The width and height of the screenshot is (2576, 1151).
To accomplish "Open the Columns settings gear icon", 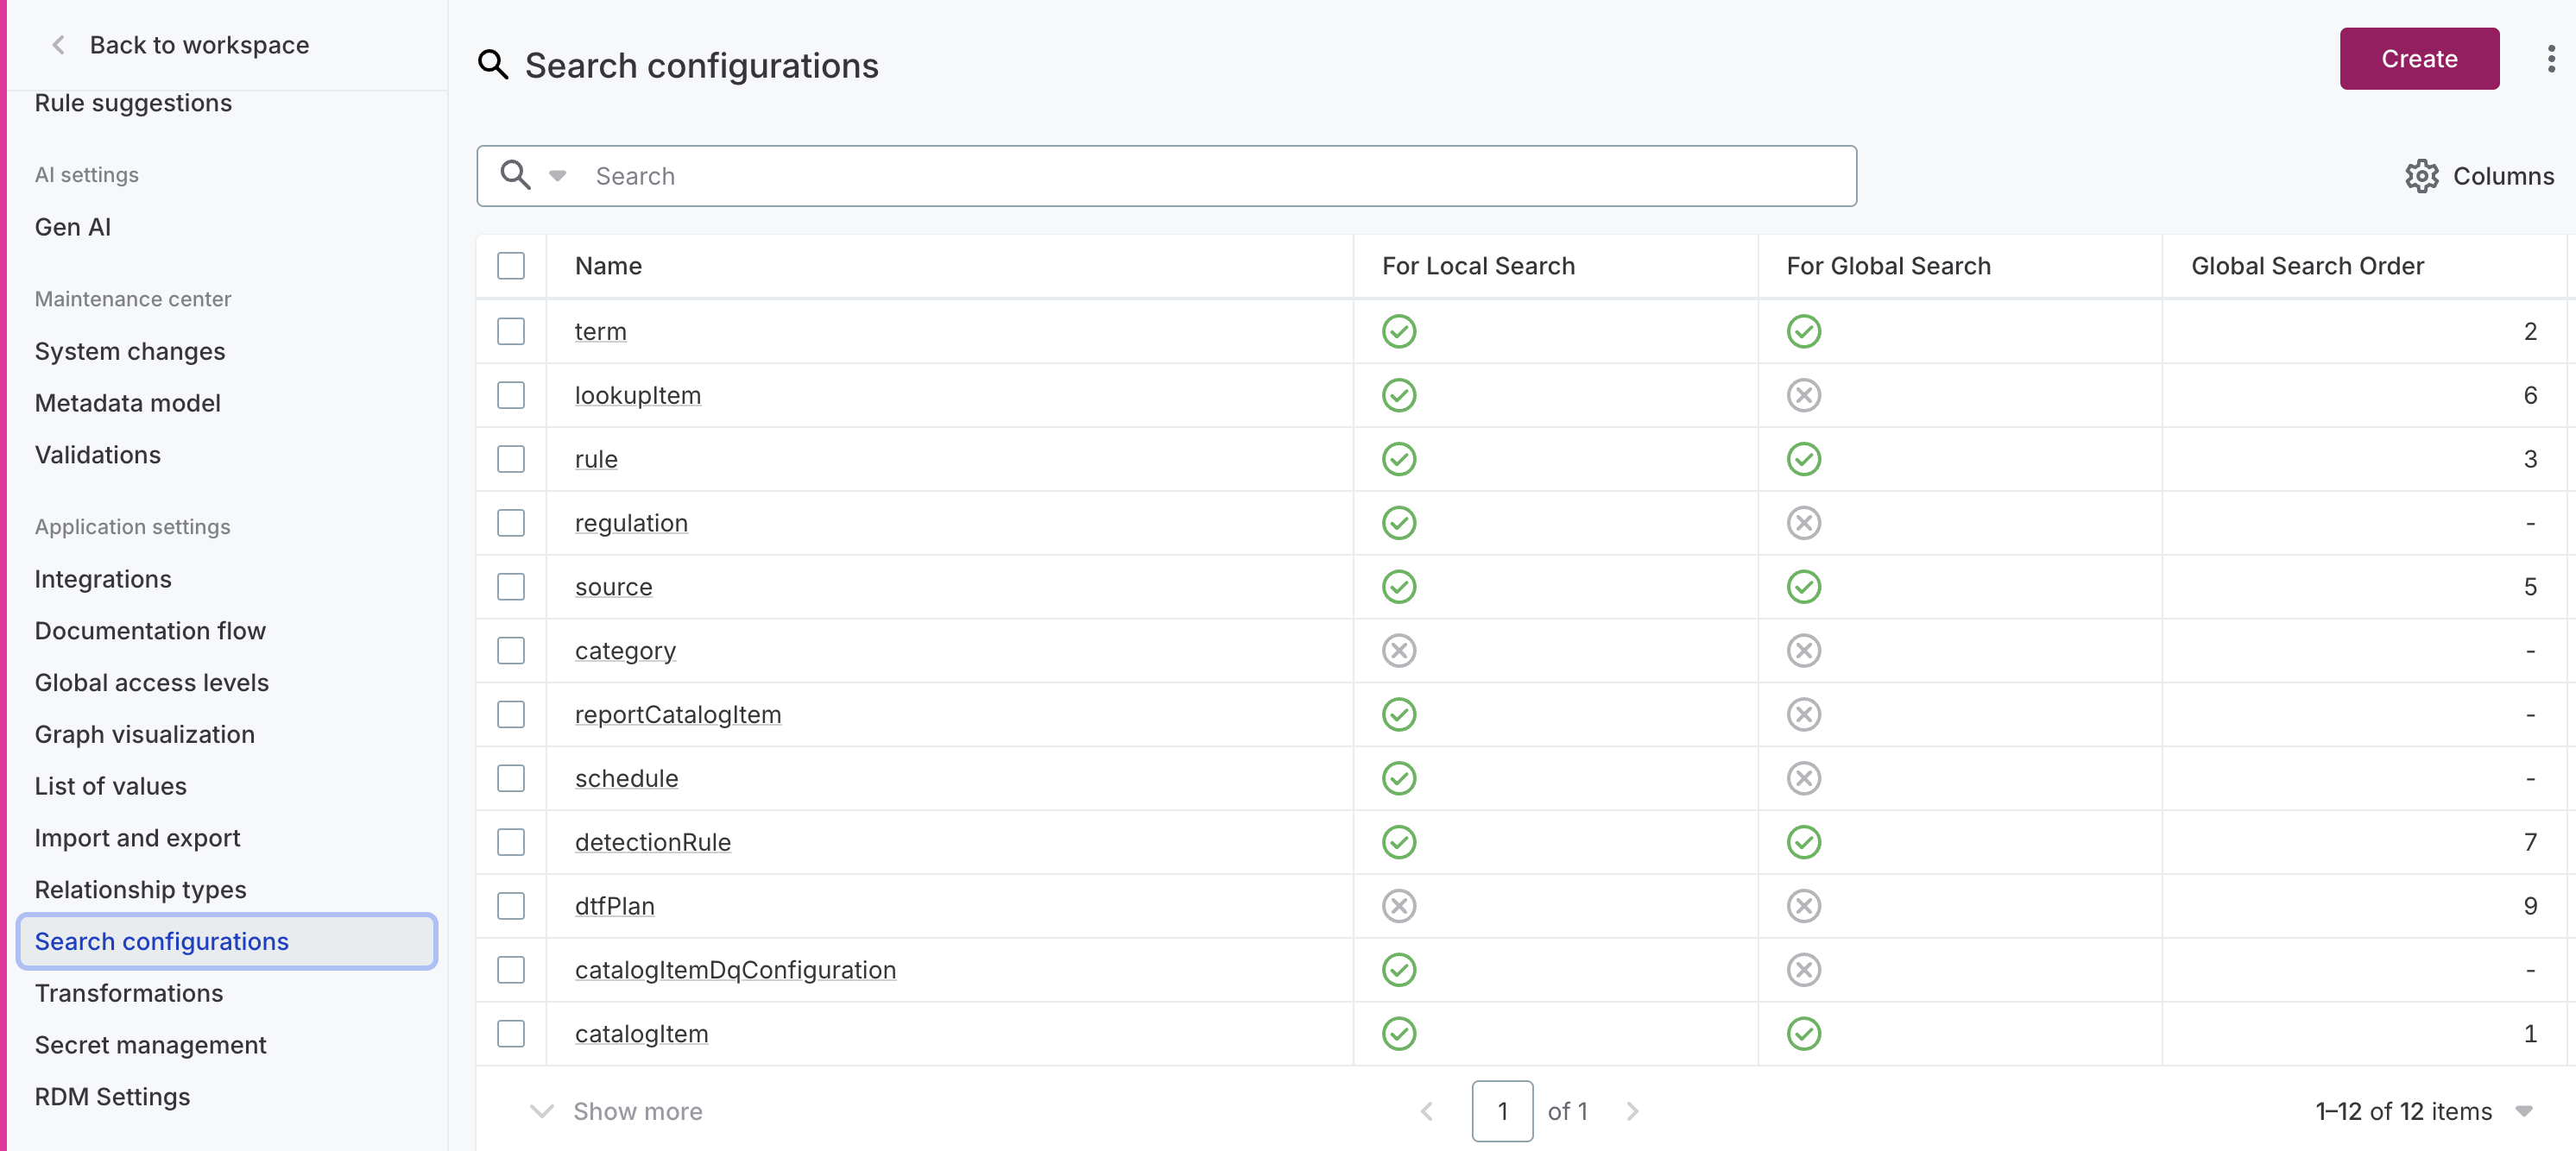I will pos(2421,176).
